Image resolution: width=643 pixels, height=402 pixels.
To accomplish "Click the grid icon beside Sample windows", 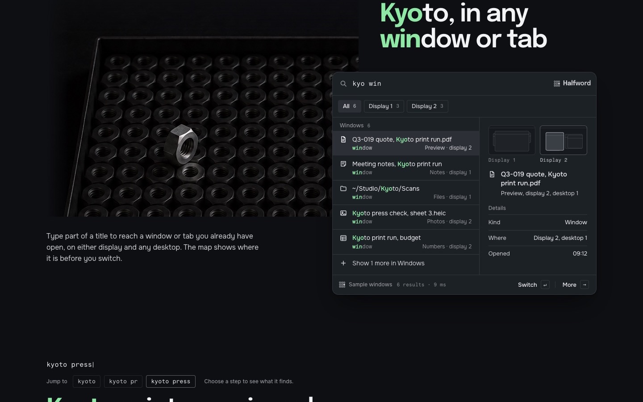I will pos(342,285).
